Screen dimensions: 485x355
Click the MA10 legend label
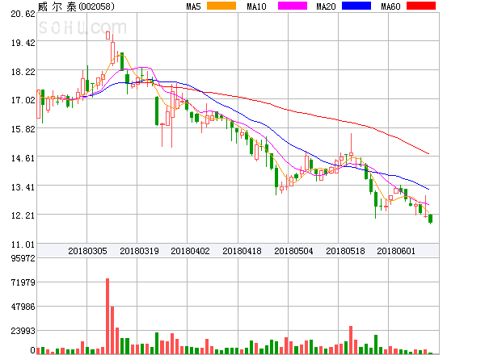(x=256, y=6)
